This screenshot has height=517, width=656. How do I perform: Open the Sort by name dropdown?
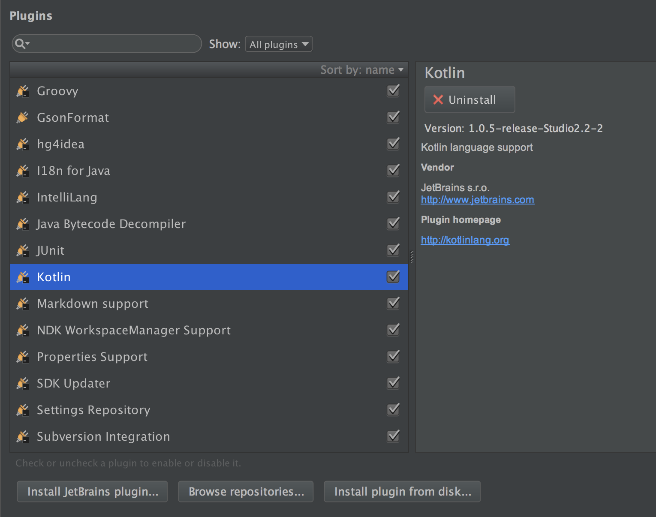click(x=362, y=70)
